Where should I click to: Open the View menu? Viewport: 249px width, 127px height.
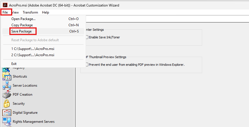[15, 12]
